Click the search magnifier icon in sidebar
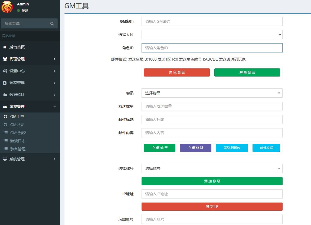 [52, 24]
